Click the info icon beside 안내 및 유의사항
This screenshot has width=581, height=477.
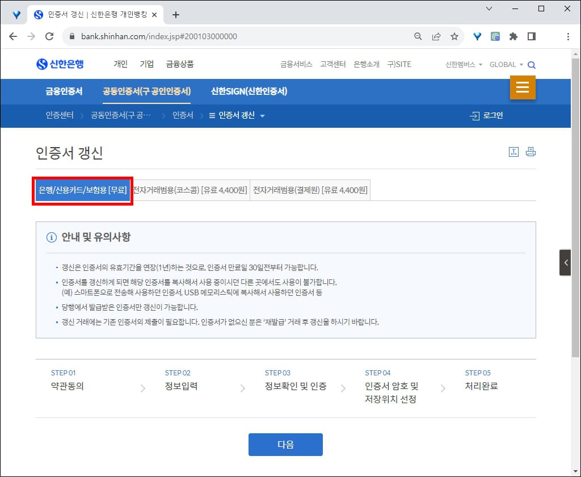click(x=51, y=237)
